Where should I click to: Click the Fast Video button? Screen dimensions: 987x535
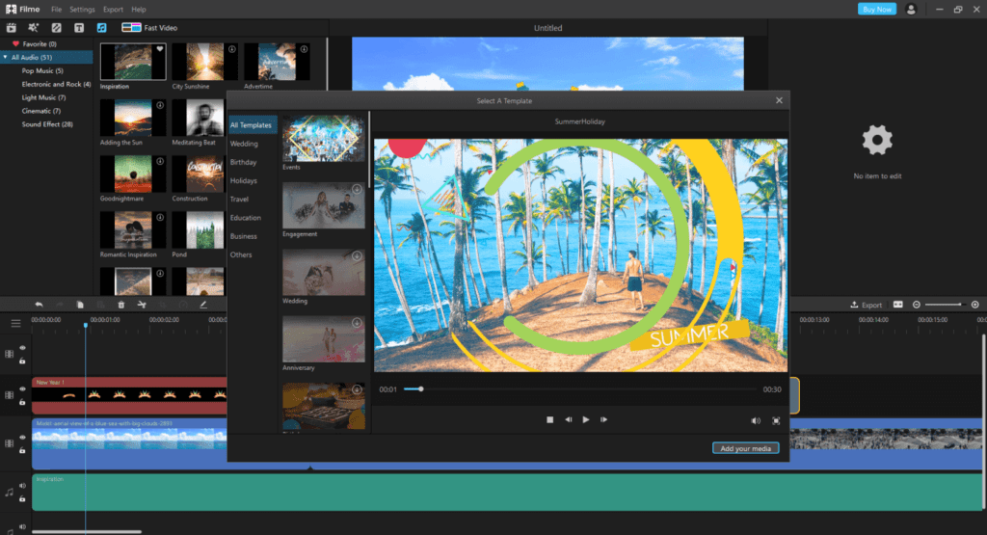[x=149, y=28]
